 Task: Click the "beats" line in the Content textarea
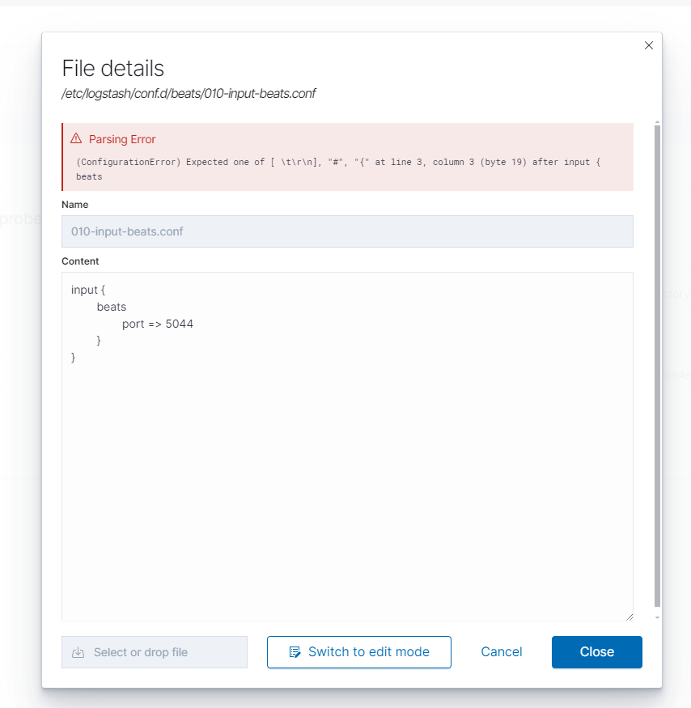point(112,307)
